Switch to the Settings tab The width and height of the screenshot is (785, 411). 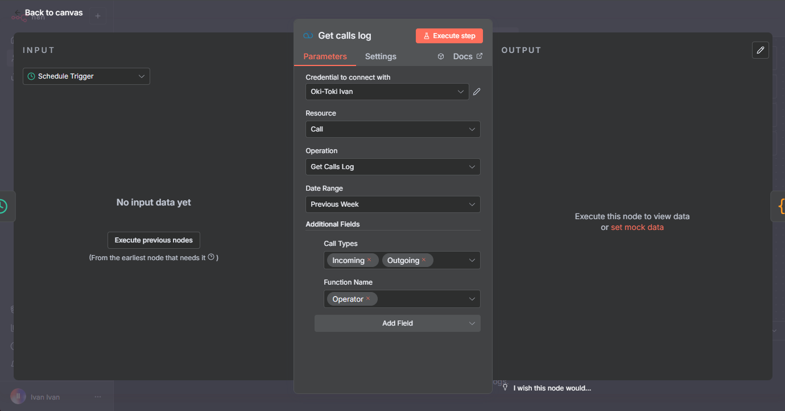[381, 56]
